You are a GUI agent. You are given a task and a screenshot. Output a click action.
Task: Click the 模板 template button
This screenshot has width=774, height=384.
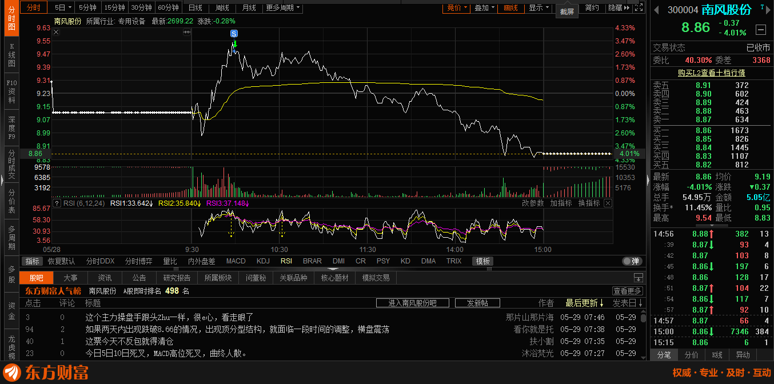click(483, 261)
